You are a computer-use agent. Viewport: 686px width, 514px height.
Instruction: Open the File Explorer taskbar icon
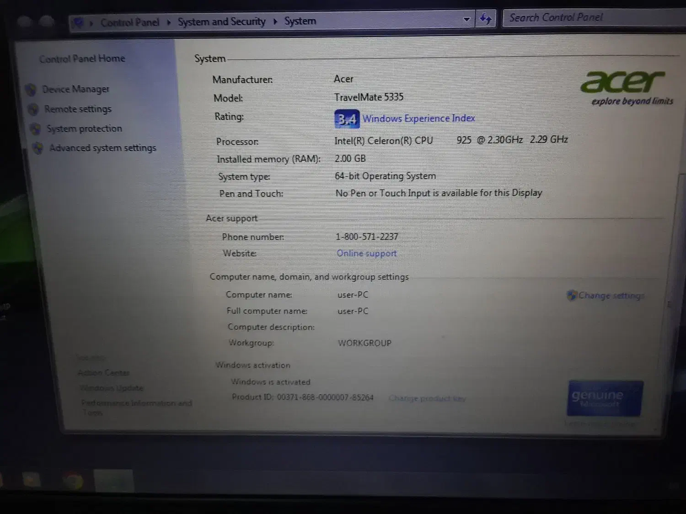31,480
